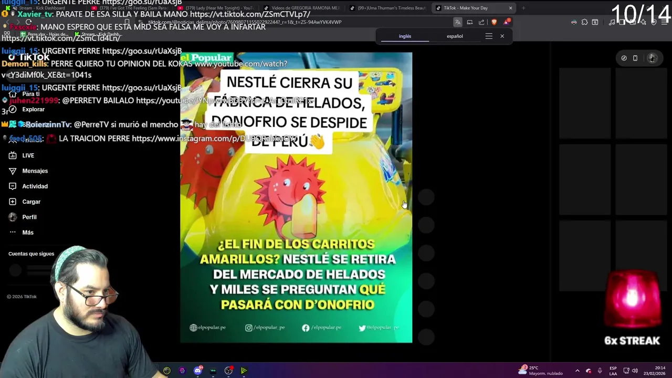Open the Explorar page in TikTok sidebar
This screenshot has height=378, width=672.
pos(27,109)
